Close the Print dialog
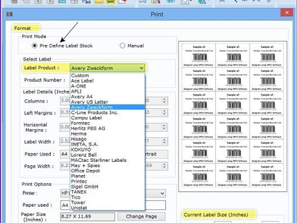Viewport: 297px width, 223px height. [x=287, y=12]
